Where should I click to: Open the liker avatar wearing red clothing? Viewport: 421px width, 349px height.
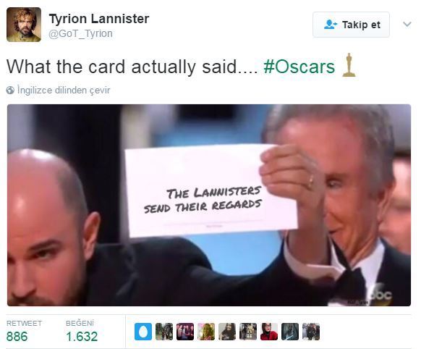point(269,332)
